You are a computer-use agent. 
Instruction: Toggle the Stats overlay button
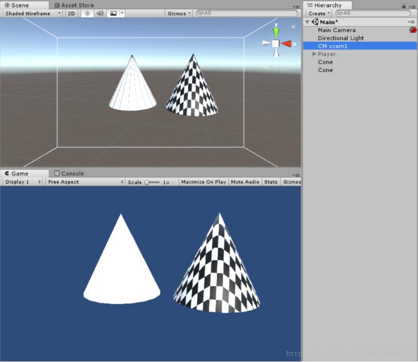click(x=271, y=182)
